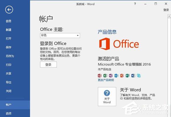Click the scrollbar up arrow

point(169,16)
